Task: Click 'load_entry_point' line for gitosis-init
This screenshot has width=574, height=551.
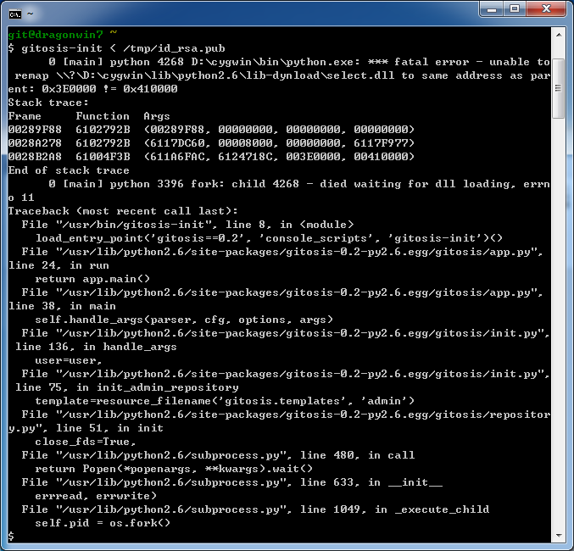Action: tap(269, 238)
